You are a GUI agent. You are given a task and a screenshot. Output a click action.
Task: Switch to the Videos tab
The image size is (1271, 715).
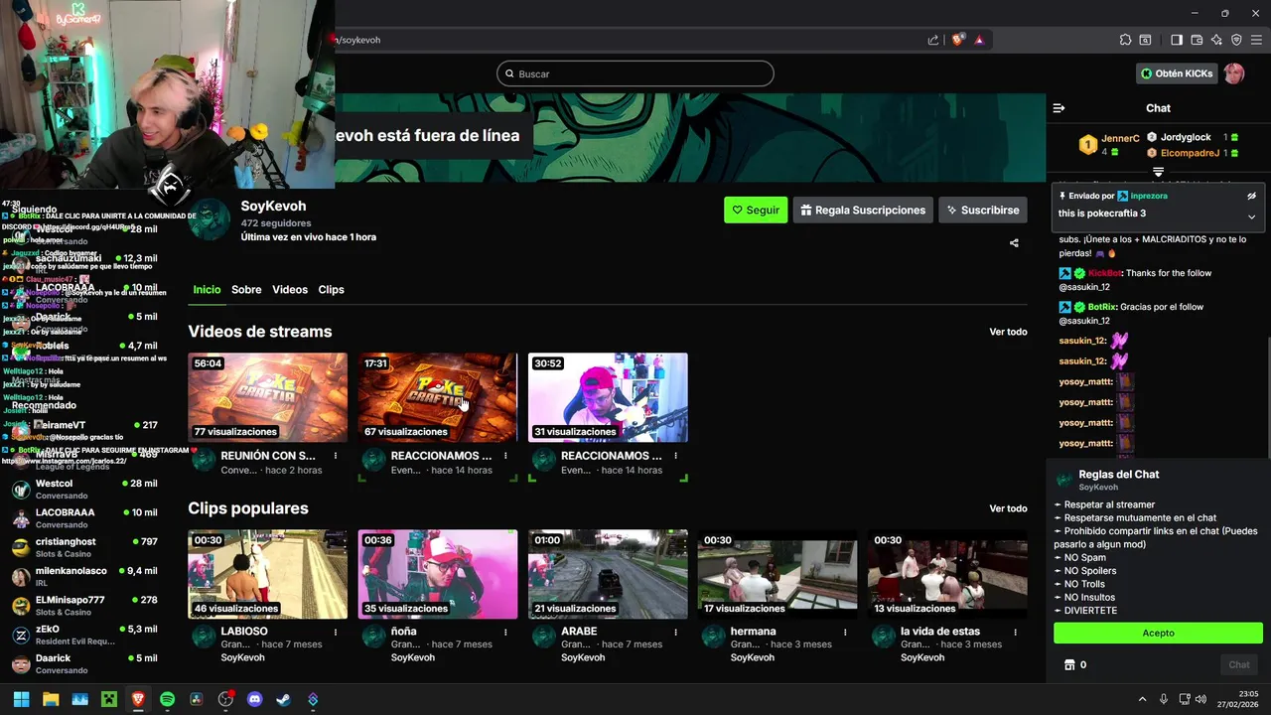coord(290,290)
